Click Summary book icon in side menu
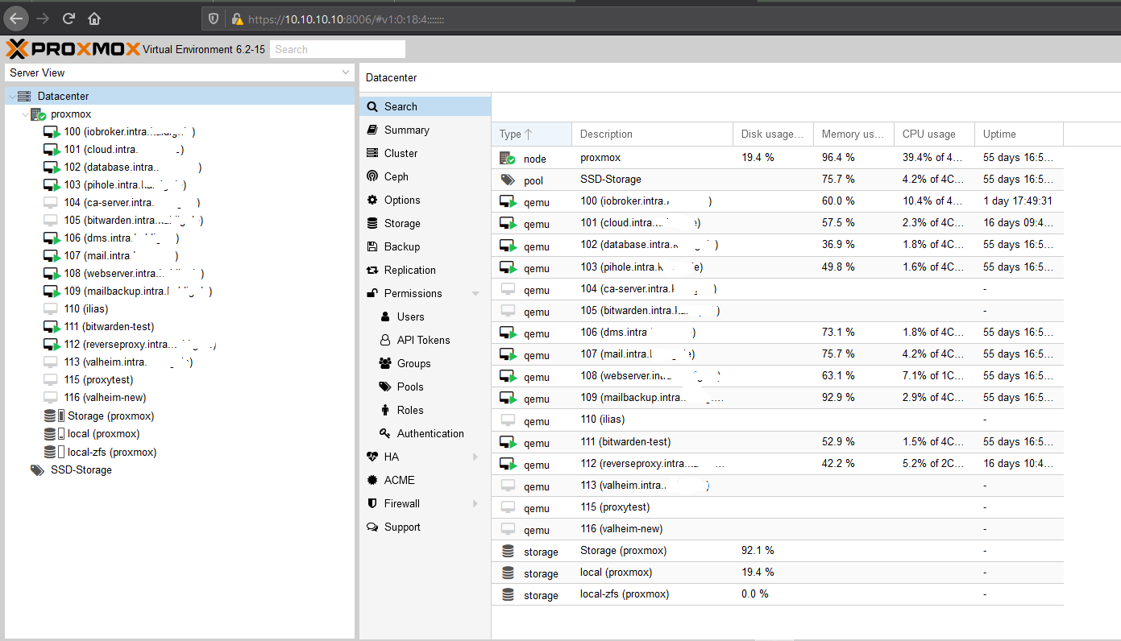 [x=372, y=130]
